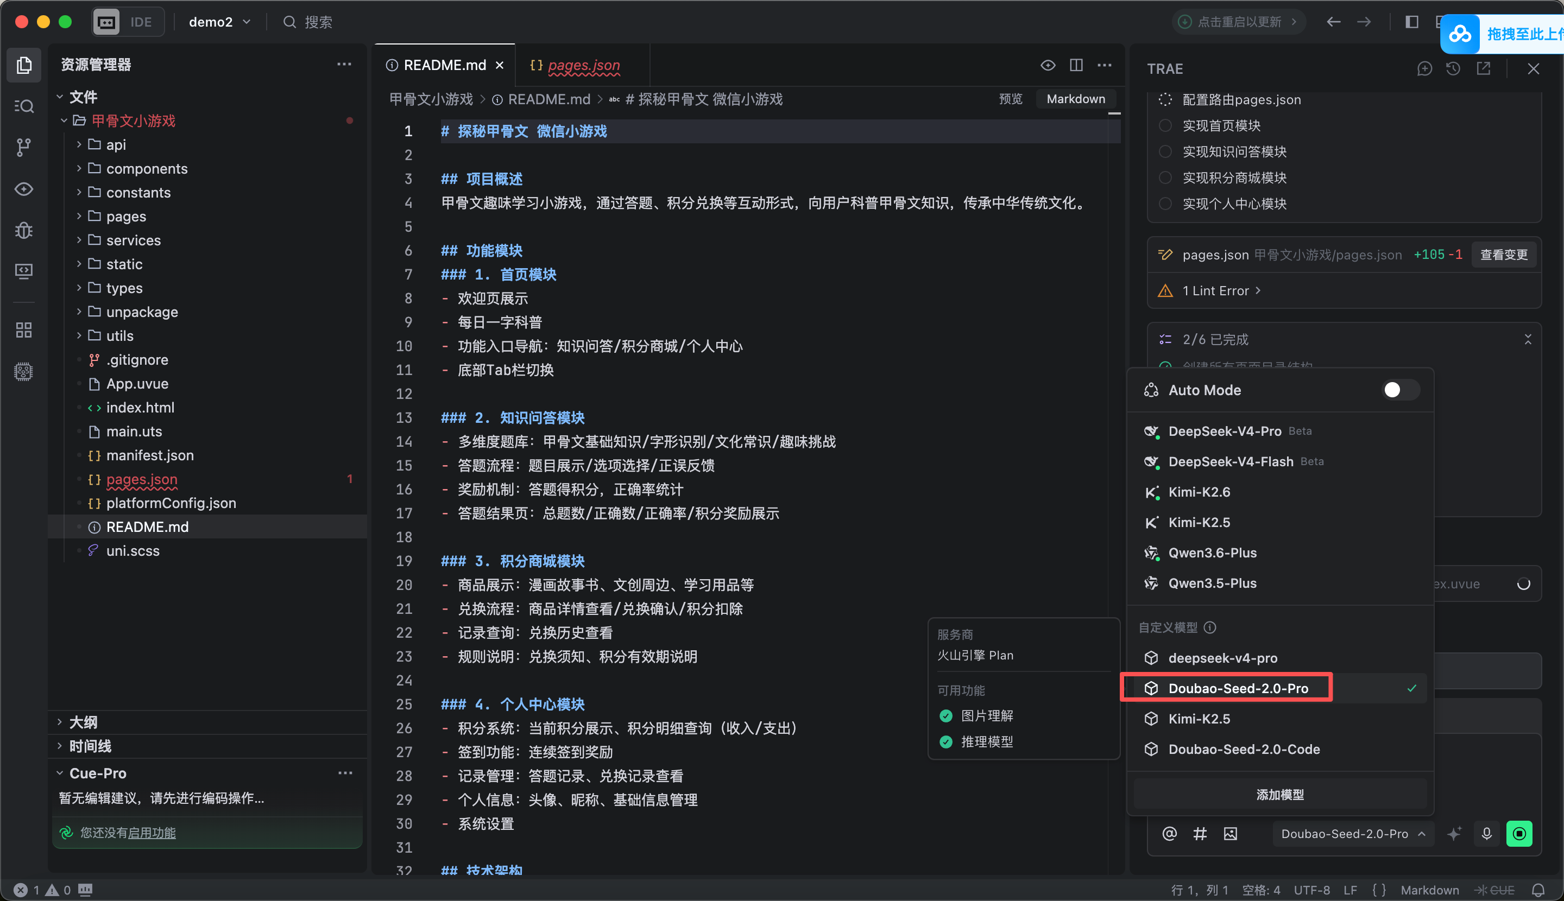Open the demo2 project dropdown
The height and width of the screenshot is (901, 1564).
[x=219, y=22]
